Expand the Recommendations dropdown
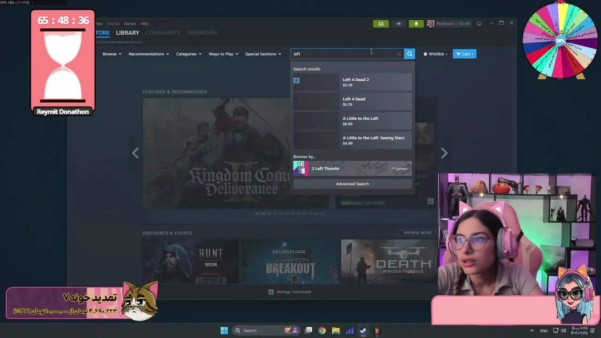This screenshot has height=338, width=601. (149, 54)
